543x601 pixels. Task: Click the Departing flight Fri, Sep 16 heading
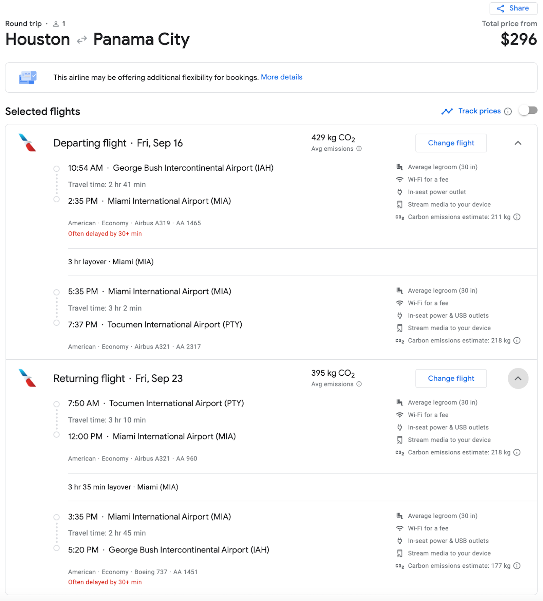pyautogui.click(x=118, y=143)
